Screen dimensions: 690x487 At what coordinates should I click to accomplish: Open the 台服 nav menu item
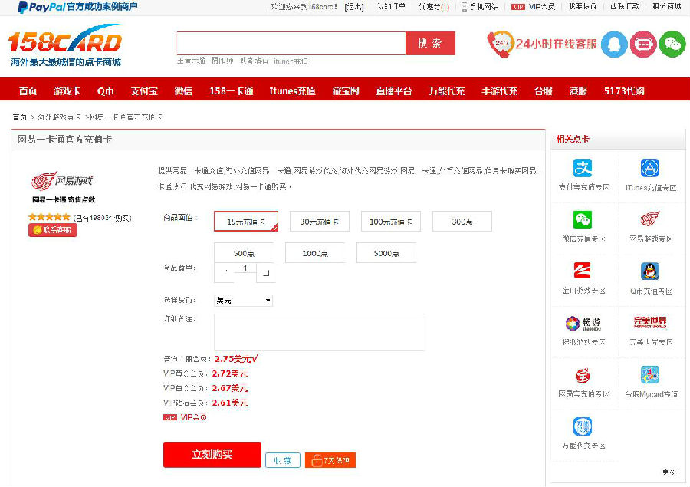pos(544,91)
